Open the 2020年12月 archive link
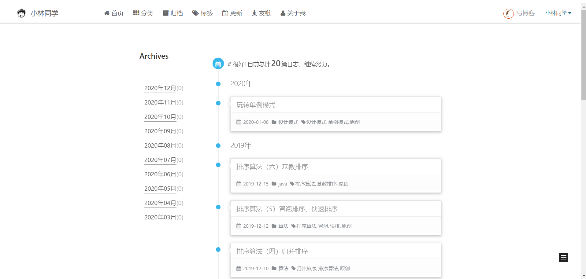The image size is (586, 279). (160, 88)
